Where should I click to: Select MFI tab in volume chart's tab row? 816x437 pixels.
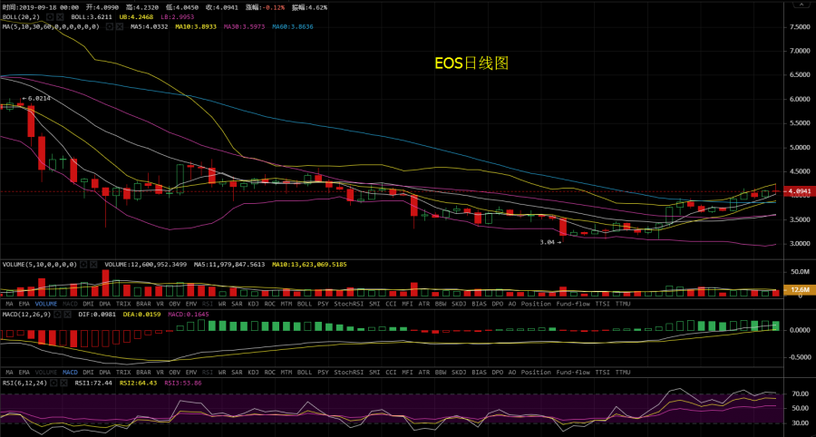point(407,303)
